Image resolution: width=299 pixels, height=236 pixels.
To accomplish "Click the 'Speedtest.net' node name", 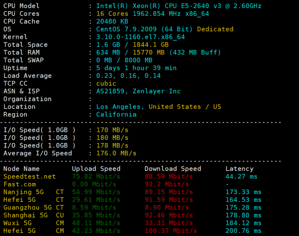I will tap(29, 176).
